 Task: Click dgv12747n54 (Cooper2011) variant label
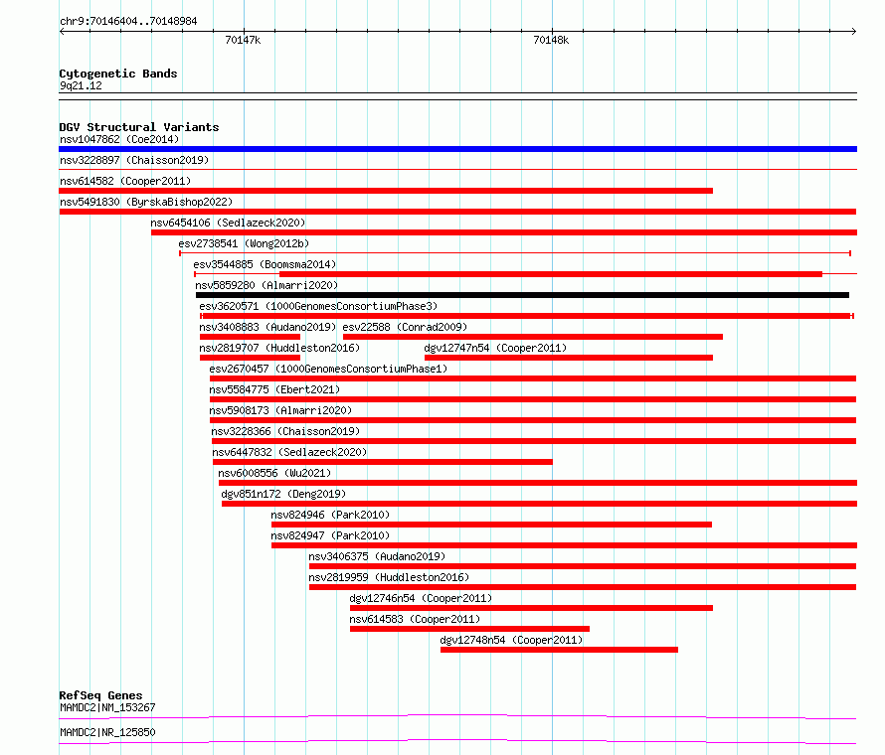point(495,348)
